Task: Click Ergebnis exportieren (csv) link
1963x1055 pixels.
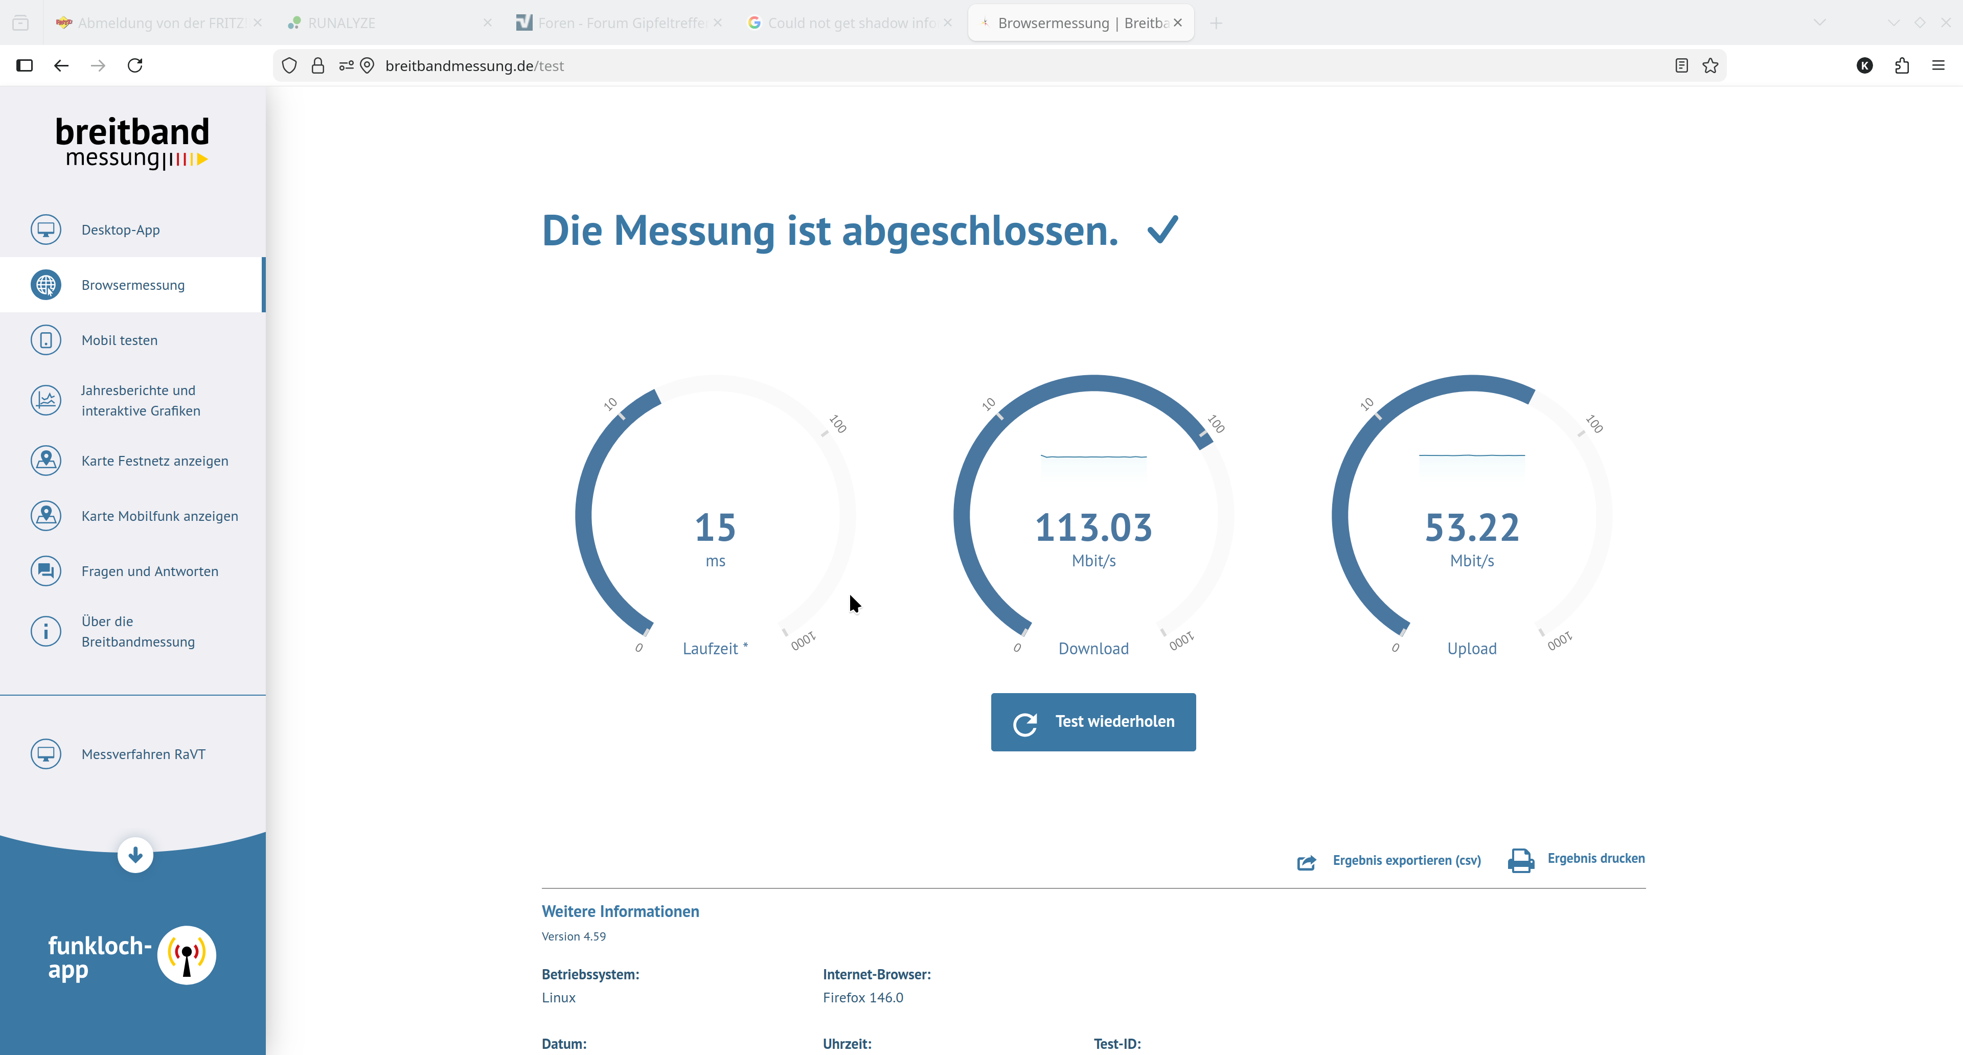Action: click(1406, 860)
